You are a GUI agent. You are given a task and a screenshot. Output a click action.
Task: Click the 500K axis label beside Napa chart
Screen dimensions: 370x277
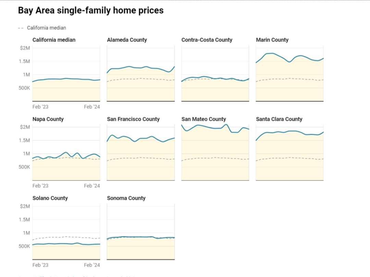click(x=24, y=167)
